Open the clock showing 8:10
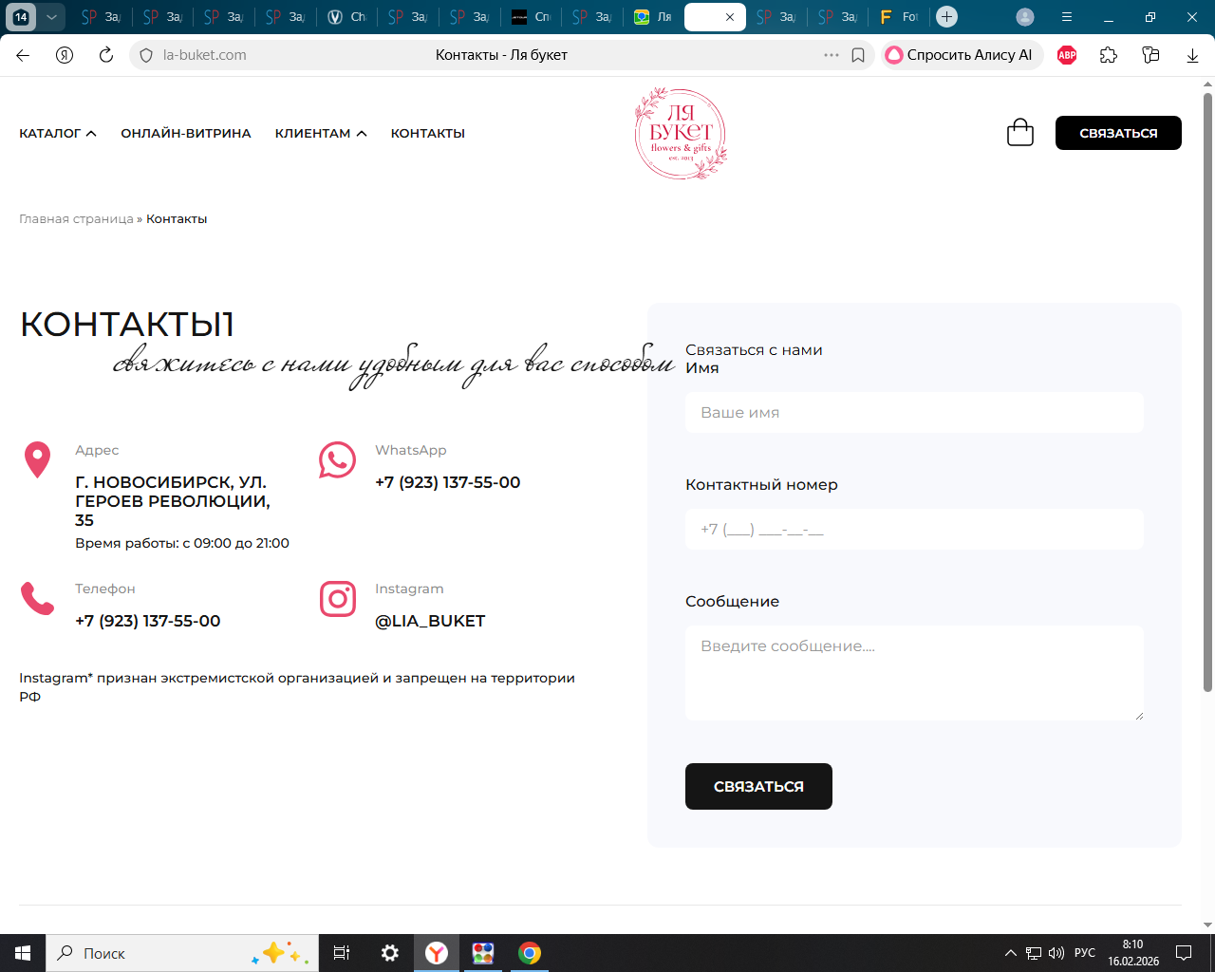This screenshot has height=972, width=1215. tap(1133, 953)
